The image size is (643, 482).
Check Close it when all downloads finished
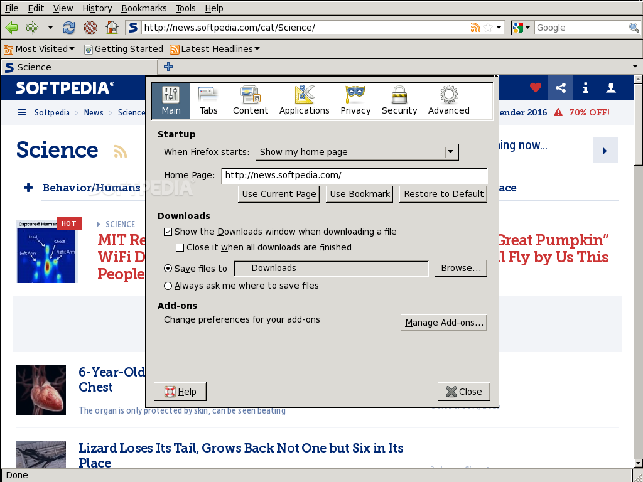click(x=180, y=247)
